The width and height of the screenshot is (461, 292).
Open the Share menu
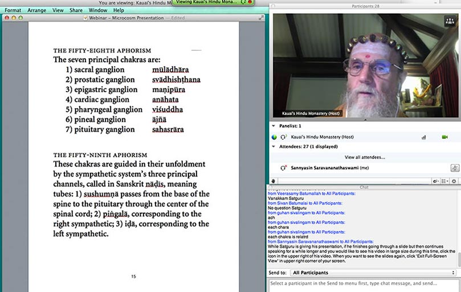pyautogui.click(x=76, y=10)
